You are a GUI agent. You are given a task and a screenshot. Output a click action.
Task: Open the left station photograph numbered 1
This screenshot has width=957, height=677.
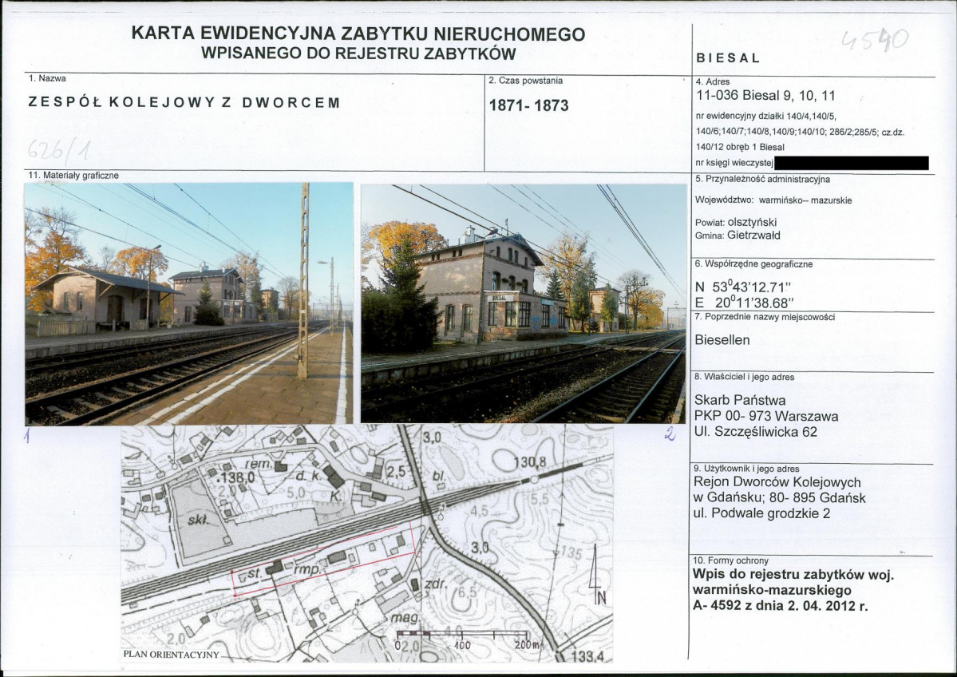[x=188, y=303]
